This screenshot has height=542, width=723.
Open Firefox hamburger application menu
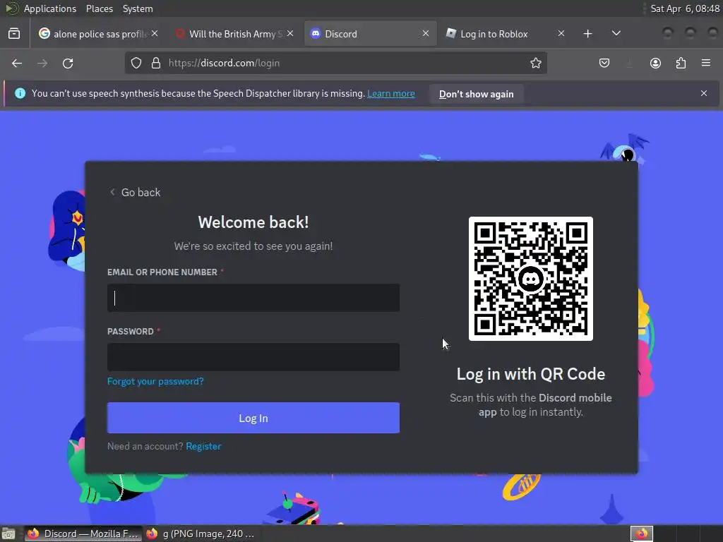coord(706,63)
